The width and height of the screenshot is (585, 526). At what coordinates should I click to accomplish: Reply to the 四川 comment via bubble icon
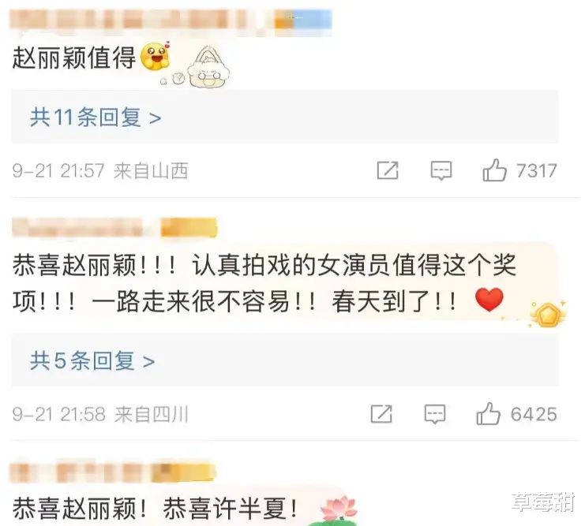(435, 414)
